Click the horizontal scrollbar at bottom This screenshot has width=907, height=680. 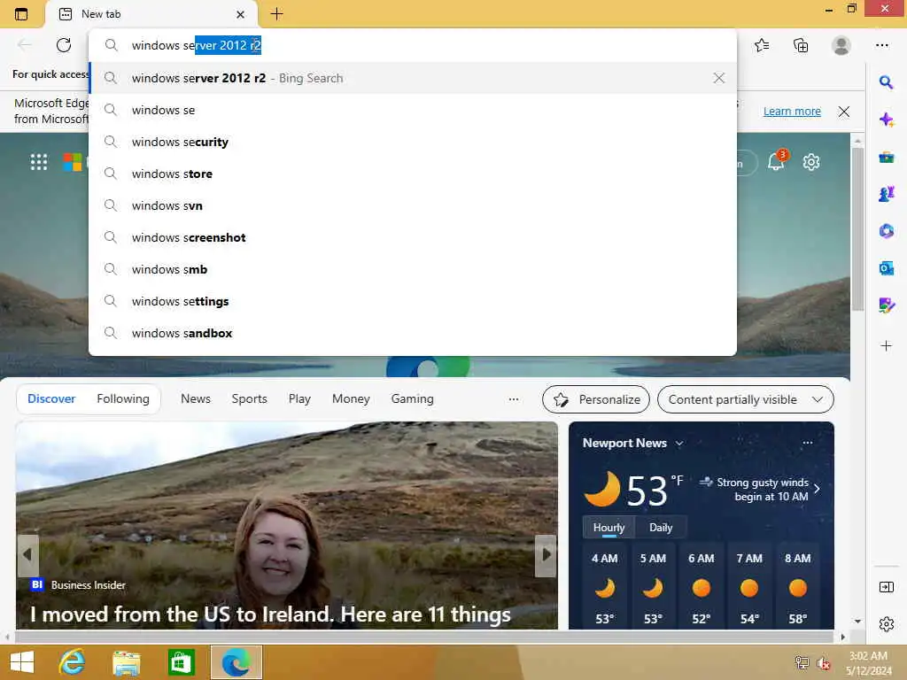tap(423, 637)
